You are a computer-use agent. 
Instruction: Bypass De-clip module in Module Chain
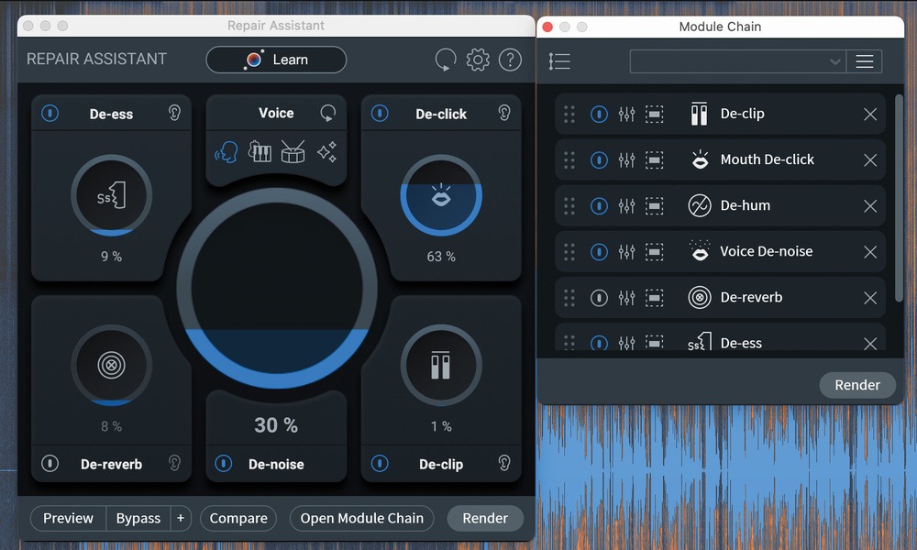coord(599,114)
